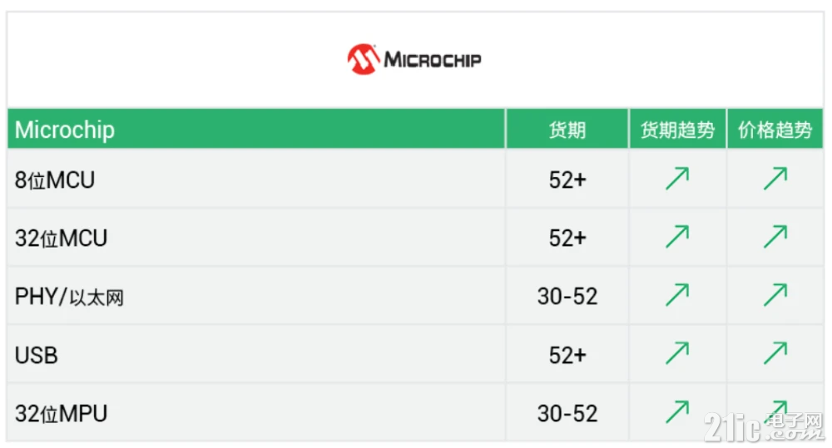Select the 8位MCU row label
This screenshot has width=832, height=448.
(55, 180)
